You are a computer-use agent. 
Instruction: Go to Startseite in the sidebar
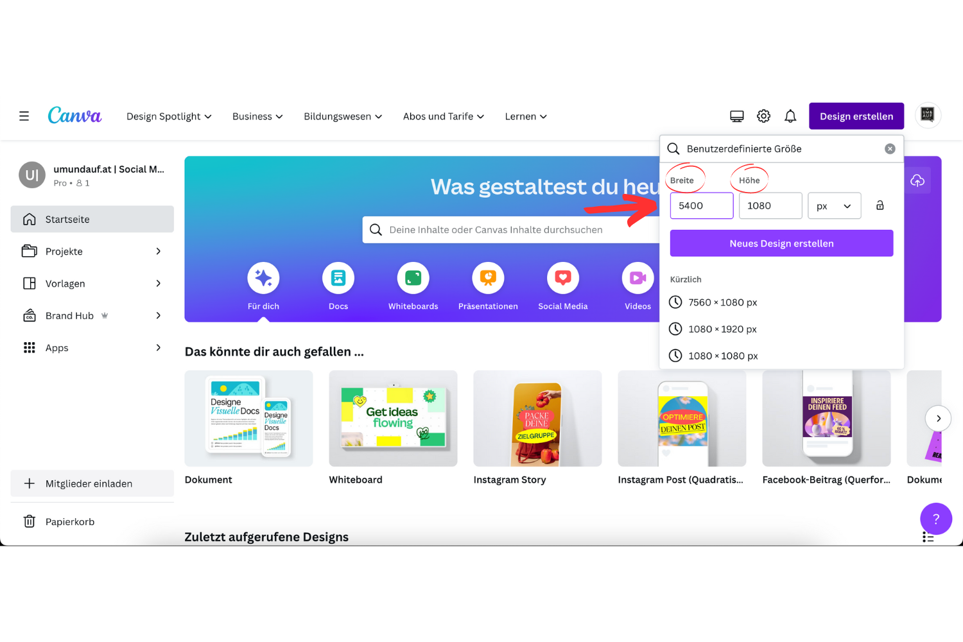pos(92,219)
